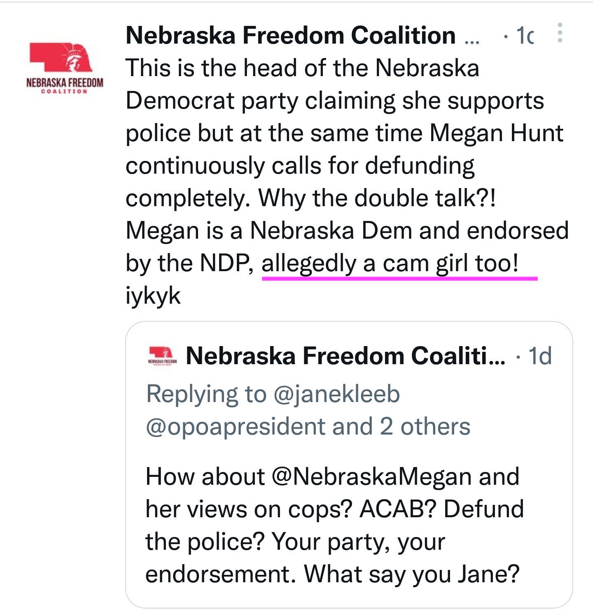Image resolution: width=593 pixels, height=616 pixels.
Task: Open the quoted tweet's small avatar icon
Action: pyautogui.click(x=162, y=356)
